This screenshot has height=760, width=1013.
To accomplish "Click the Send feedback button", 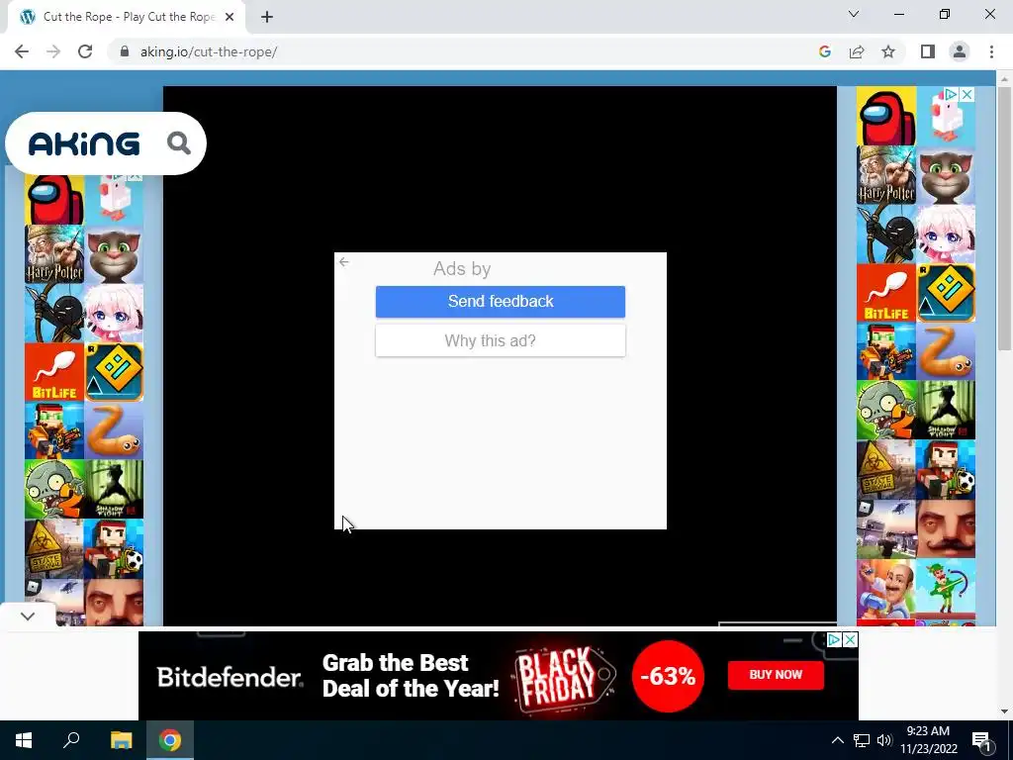I will click(x=500, y=302).
